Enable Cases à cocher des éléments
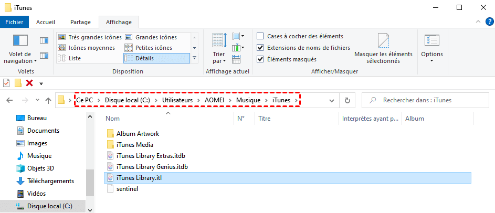495x213 pixels. click(x=260, y=36)
